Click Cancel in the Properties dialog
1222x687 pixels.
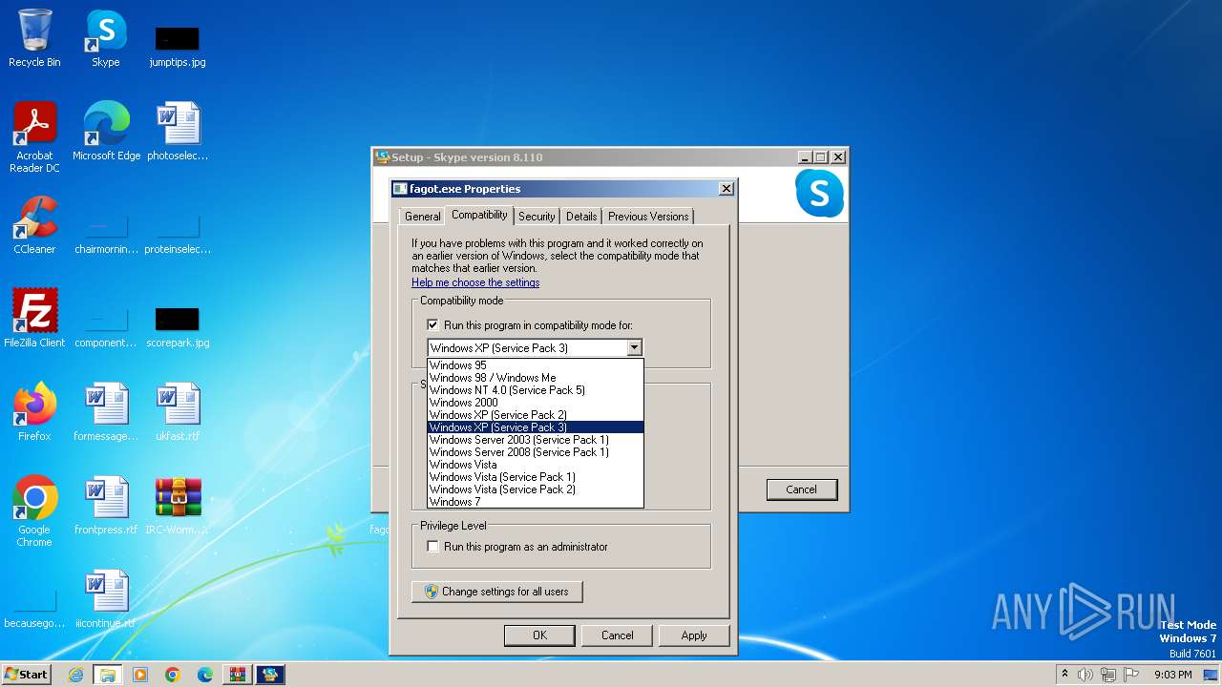coord(617,635)
